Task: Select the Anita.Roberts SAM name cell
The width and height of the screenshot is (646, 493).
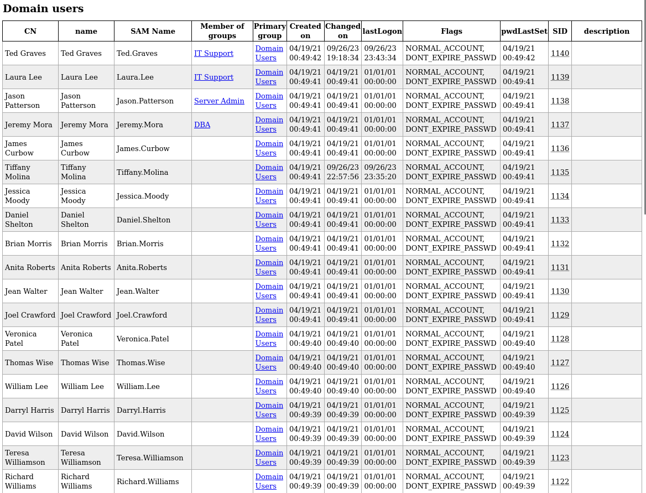Action: point(153,267)
